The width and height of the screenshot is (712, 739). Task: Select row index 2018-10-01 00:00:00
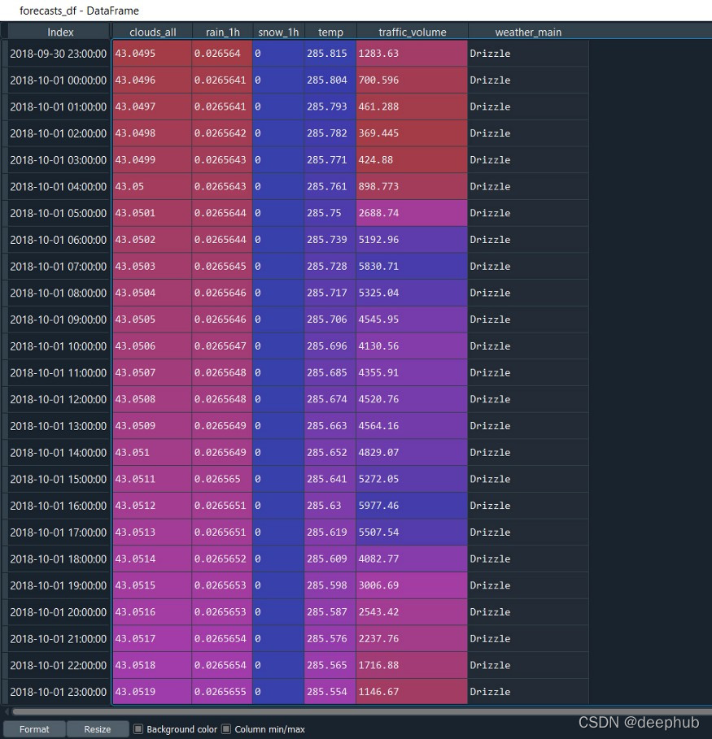[59, 80]
